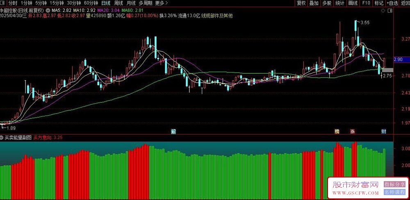
Task: Expand the main chart indicator dropdown arrow
Action: pyautogui.click(x=48, y=11)
